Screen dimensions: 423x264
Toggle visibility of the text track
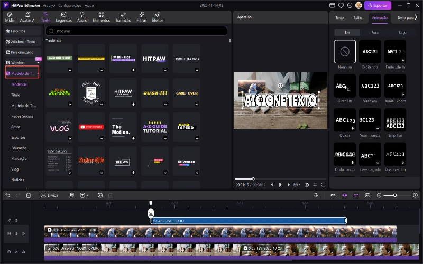pos(16,220)
